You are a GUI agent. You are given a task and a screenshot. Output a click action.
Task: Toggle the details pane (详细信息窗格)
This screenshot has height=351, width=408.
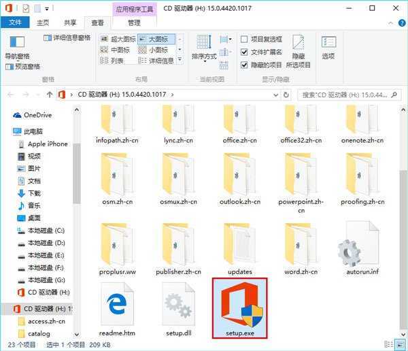pyautogui.click(x=67, y=38)
